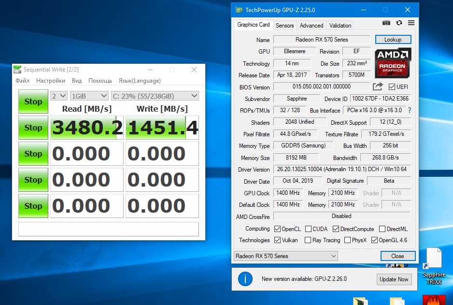This screenshot has height=305, width=453.
Task: Click the third Stop button from the top
Action: 33,154
